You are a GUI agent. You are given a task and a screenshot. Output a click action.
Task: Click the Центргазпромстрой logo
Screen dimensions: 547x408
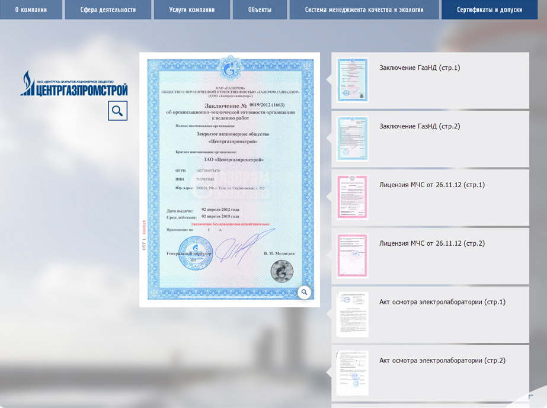[74, 83]
